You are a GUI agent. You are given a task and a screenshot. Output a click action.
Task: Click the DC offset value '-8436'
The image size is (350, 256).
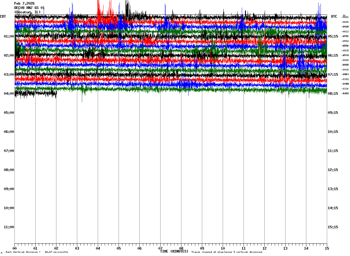pyautogui.click(x=345, y=70)
